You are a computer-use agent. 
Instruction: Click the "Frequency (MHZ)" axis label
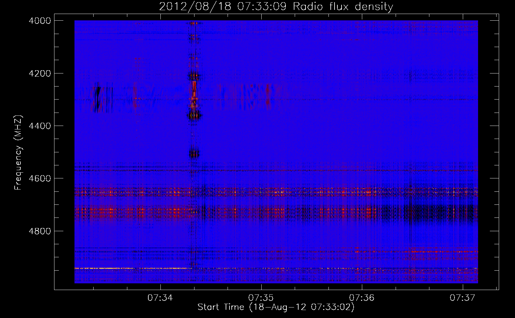18,153
